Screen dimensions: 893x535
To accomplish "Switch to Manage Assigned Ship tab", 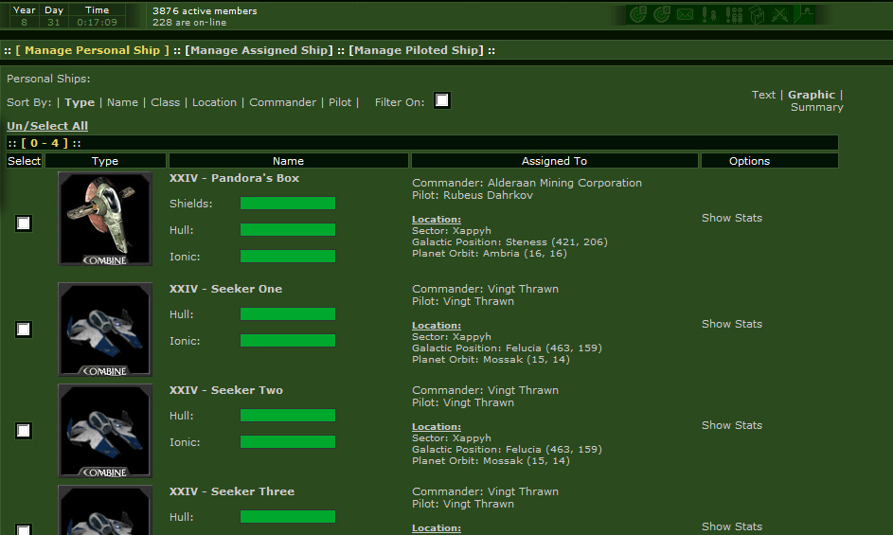I will (x=259, y=50).
